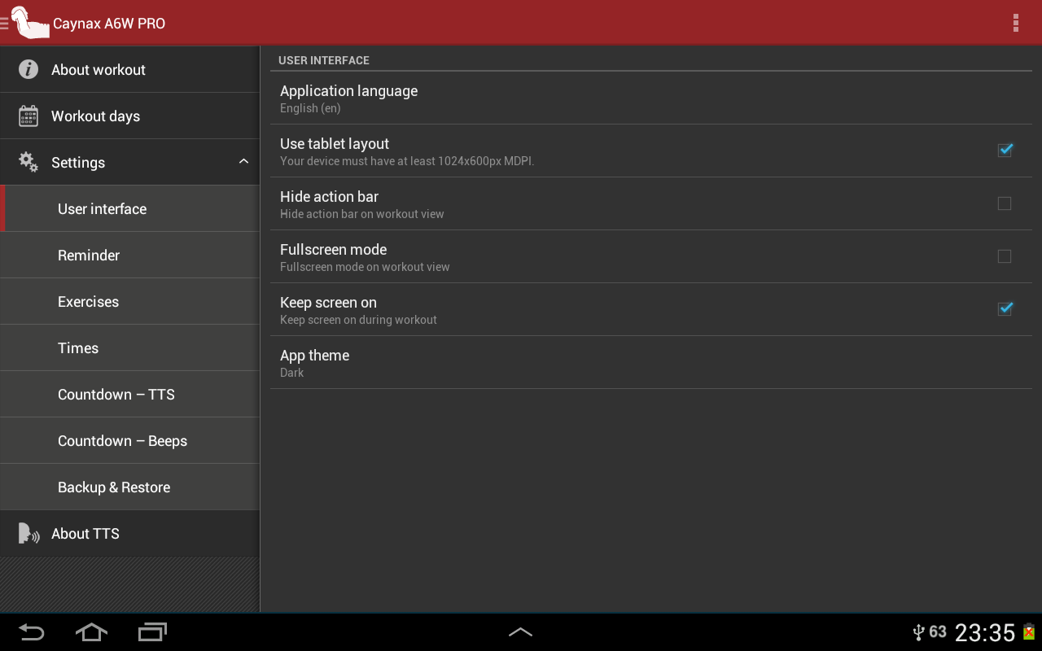
Task: Select Times settings item
Action: [x=130, y=347]
